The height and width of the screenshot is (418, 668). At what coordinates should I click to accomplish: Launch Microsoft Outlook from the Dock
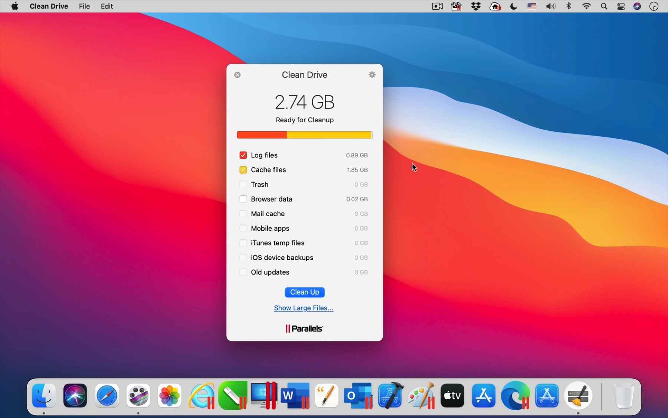click(357, 395)
